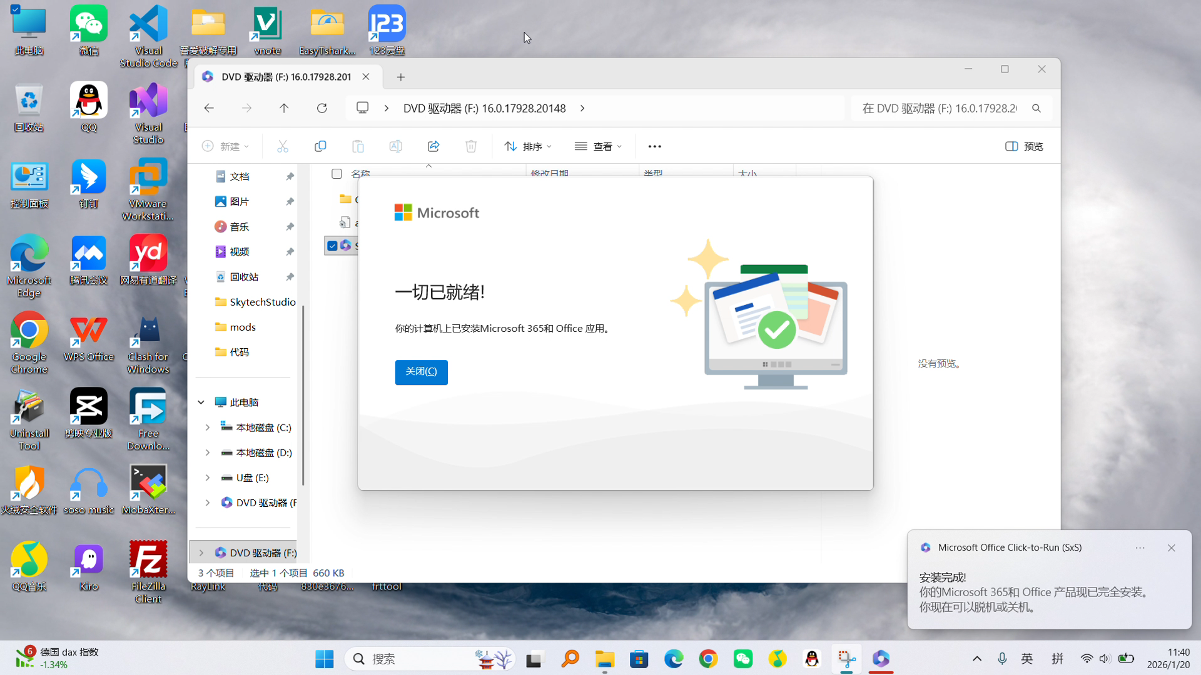Screen dimensions: 1201x675
Task: Click the Explorer search input field
Action: coord(938,108)
